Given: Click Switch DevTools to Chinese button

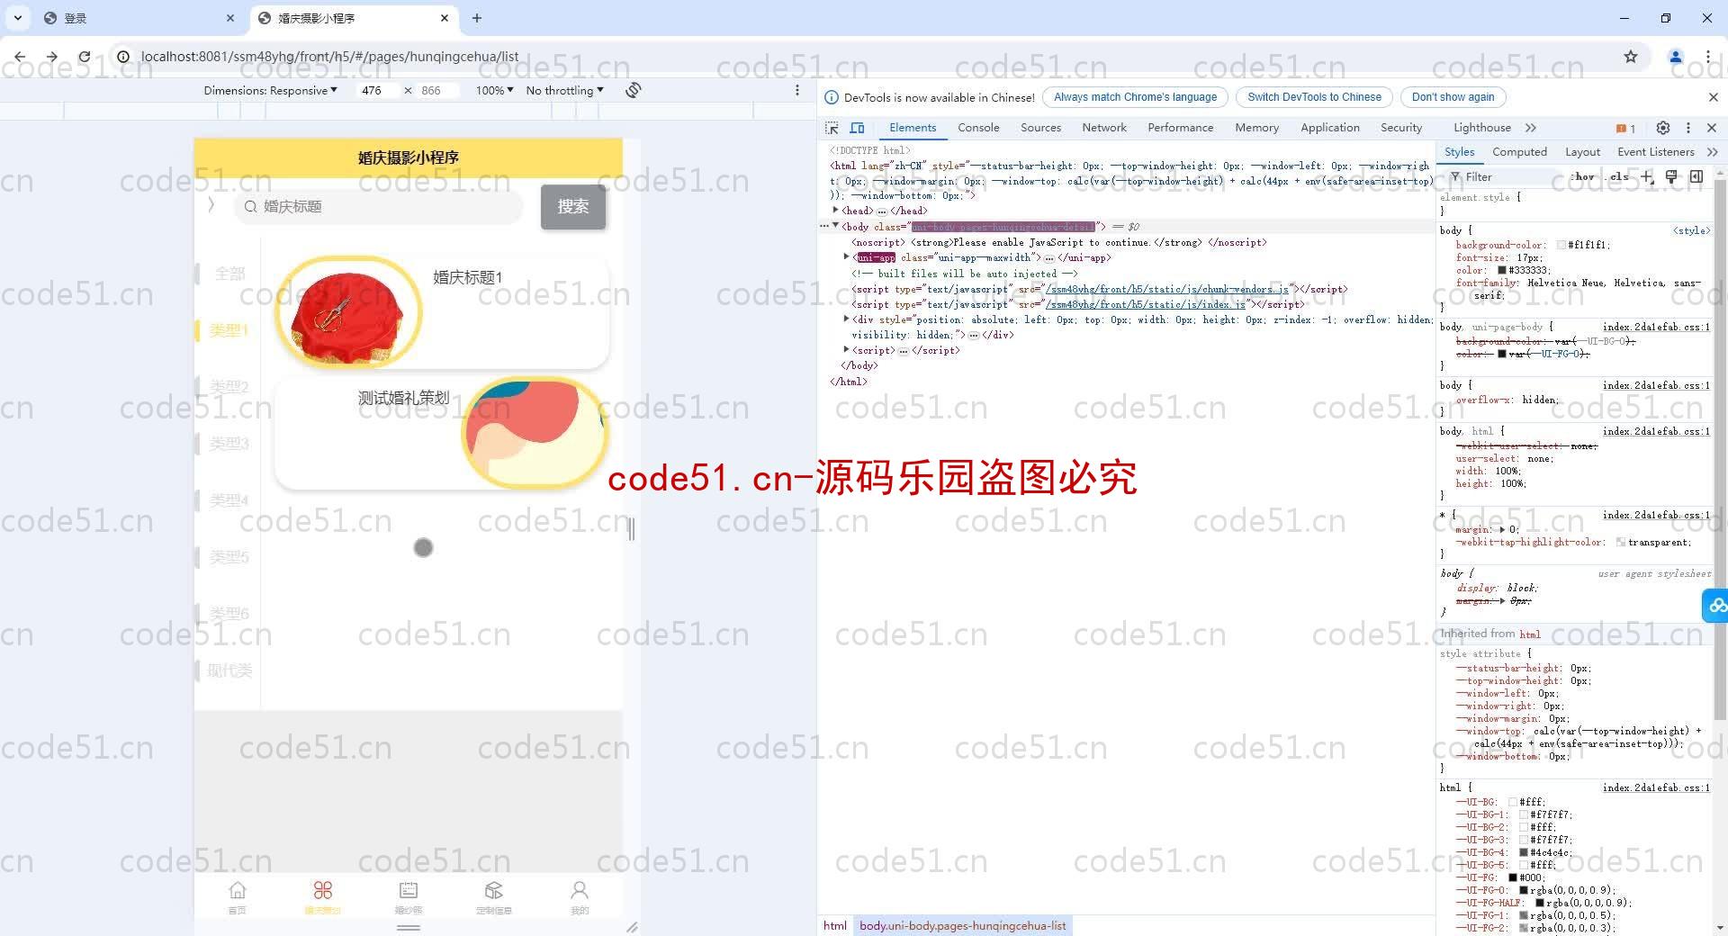Looking at the screenshot, I should [1314, 97].
